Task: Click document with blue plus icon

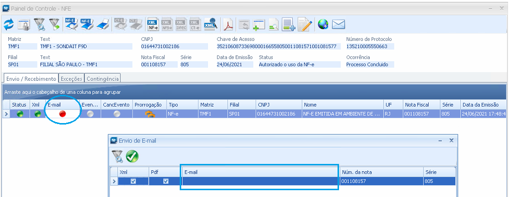Action: tap(288, 25)
